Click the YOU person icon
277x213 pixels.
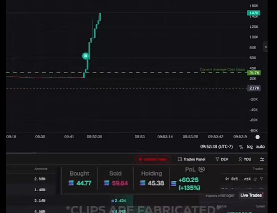click(x=240, y=160)
